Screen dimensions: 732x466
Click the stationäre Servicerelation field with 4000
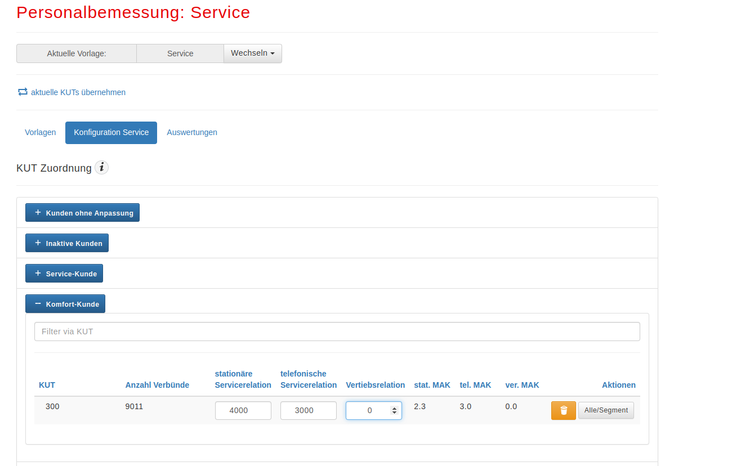coord(243,410)
